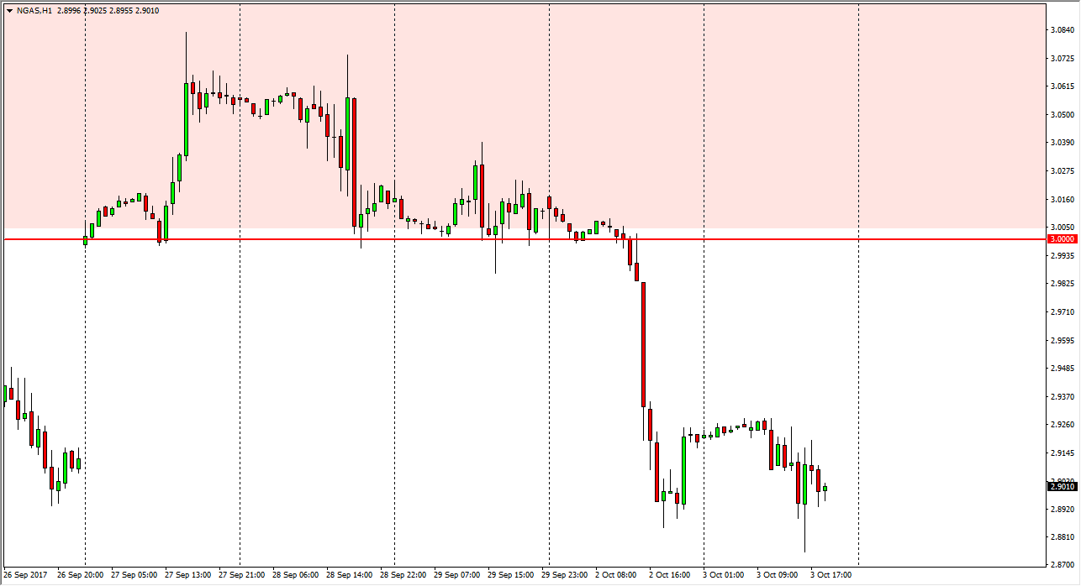Click the 2.9595 price axis label
The width and height of the screenshot is (1081, 586).
click(1063, 341)
